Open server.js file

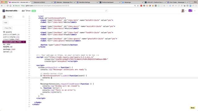click(x=8, y=52)
